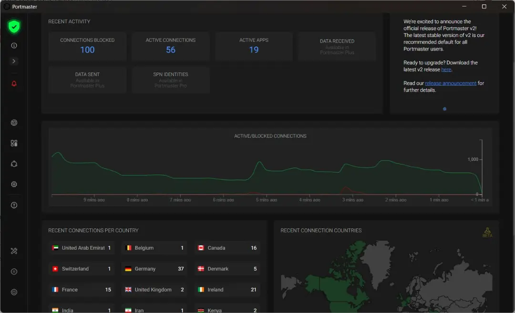515x313 pixels.
Task: Open the Active Connections card showing 56
Action: click(170, 46)
